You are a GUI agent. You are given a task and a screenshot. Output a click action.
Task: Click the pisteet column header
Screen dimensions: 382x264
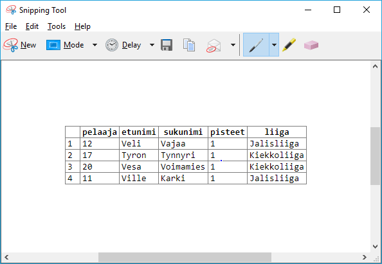tap(228, 132)
